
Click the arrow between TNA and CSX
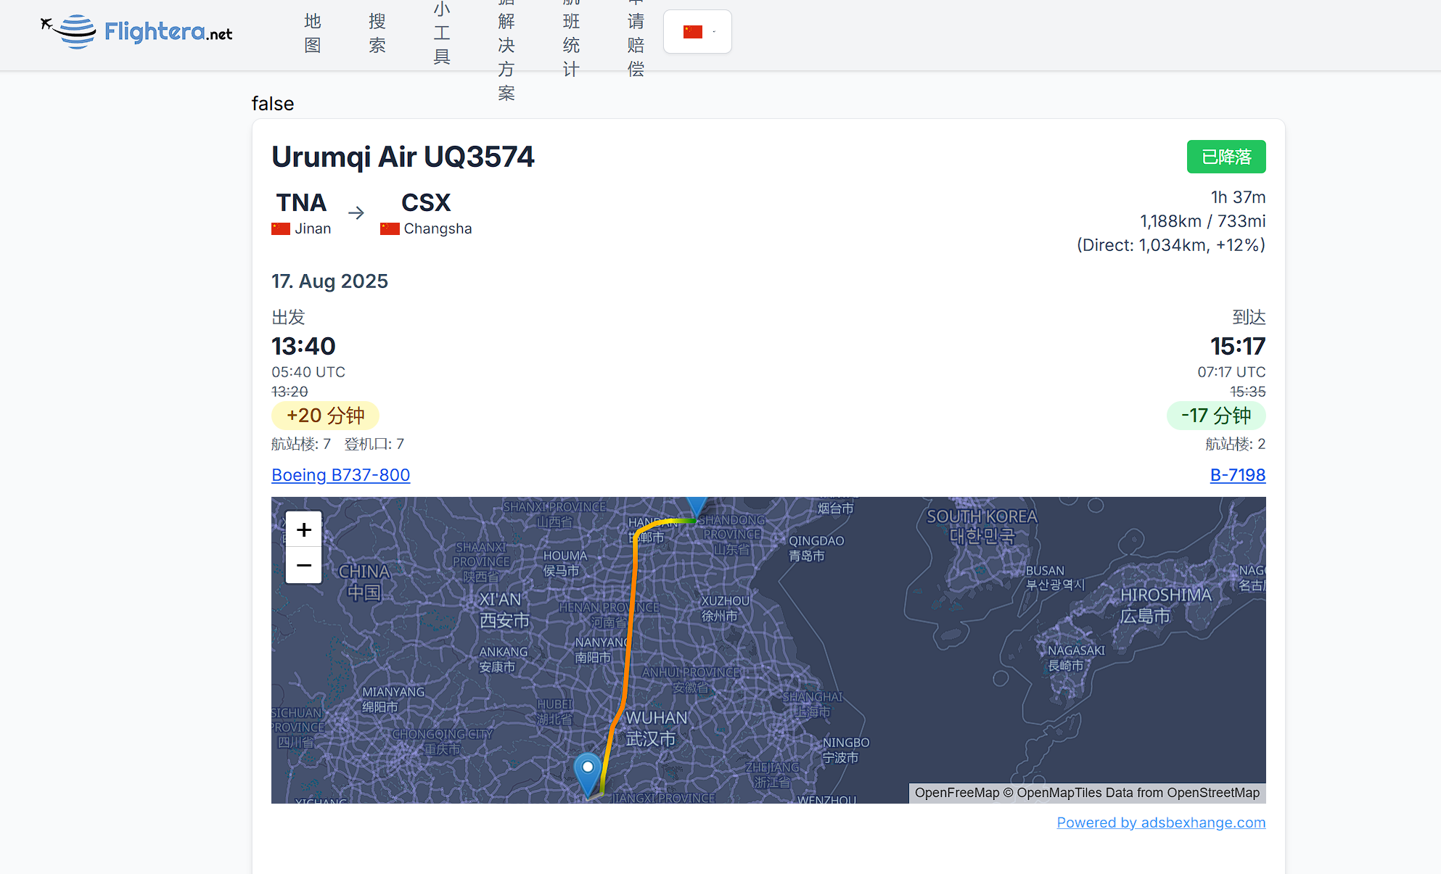356,213
